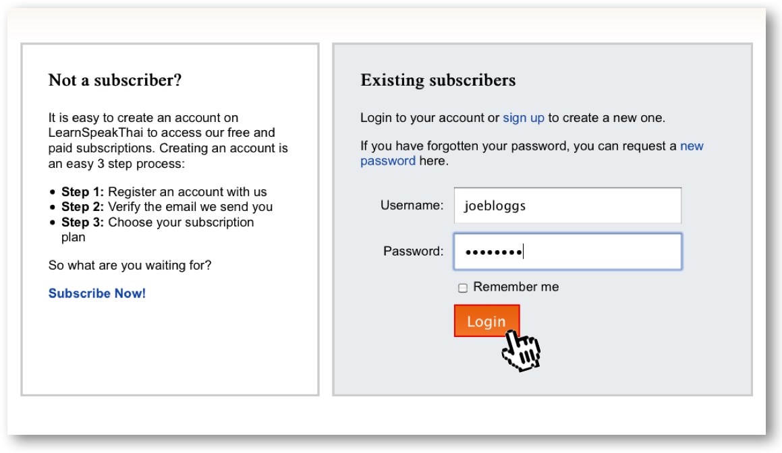This screenshot has width=782, height=453.
Task: Click "So what are you waiting for?" text
Action: 130,266
